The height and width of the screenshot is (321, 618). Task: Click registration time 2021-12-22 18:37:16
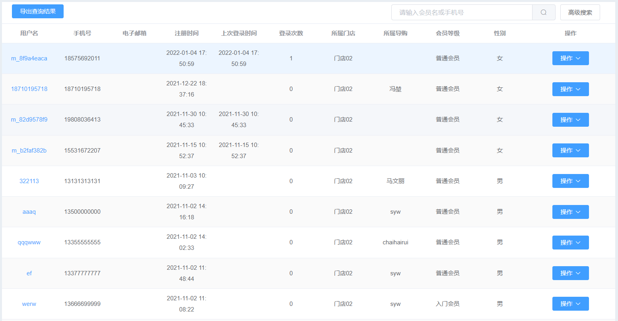click(187, 89)
